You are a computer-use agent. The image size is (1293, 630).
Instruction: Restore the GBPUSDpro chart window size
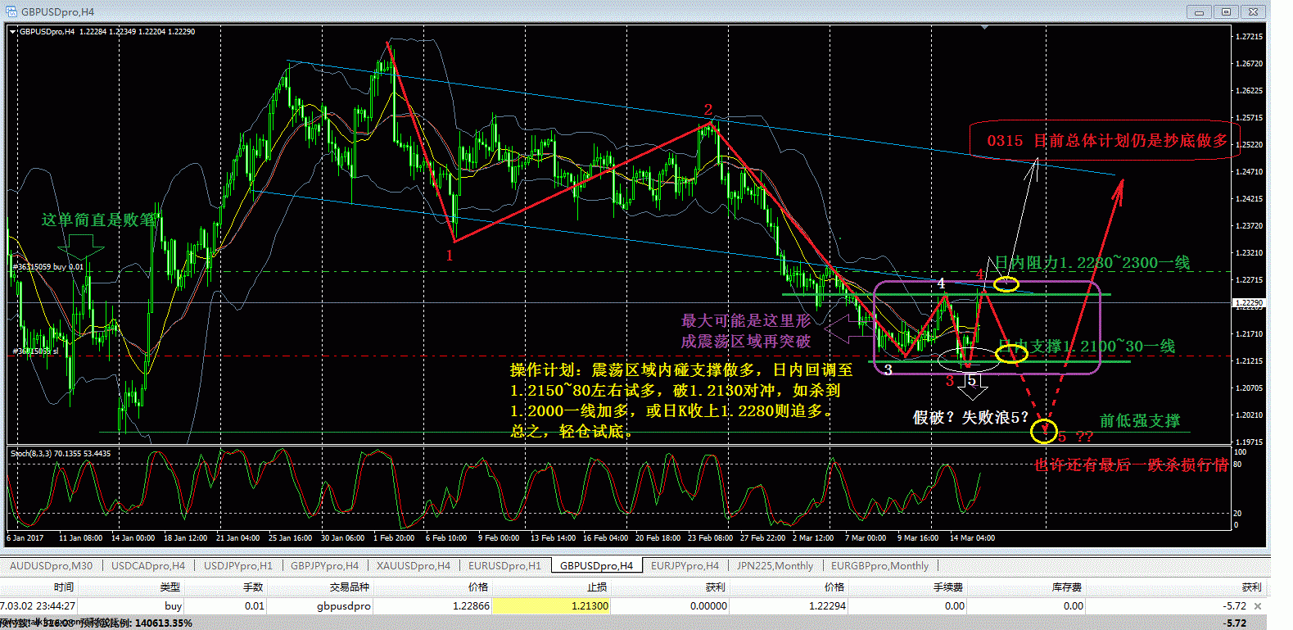click(x=1226, y=11)
